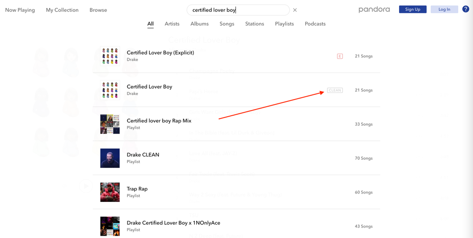Viewport: 473px width, 238px height.
Task: Go to Now Playing
Action: tap(20, 10)
